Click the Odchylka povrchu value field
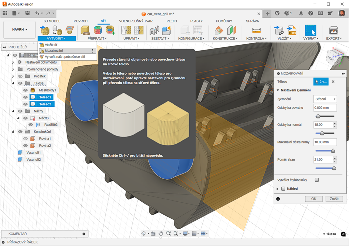This screenshot has height=246, width=349. point(325,108)
